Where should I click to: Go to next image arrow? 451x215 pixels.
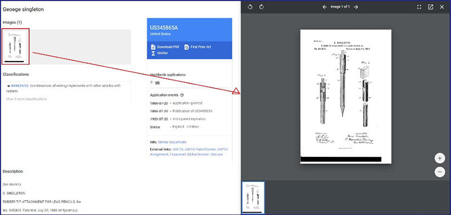click(x=356, y=7)
